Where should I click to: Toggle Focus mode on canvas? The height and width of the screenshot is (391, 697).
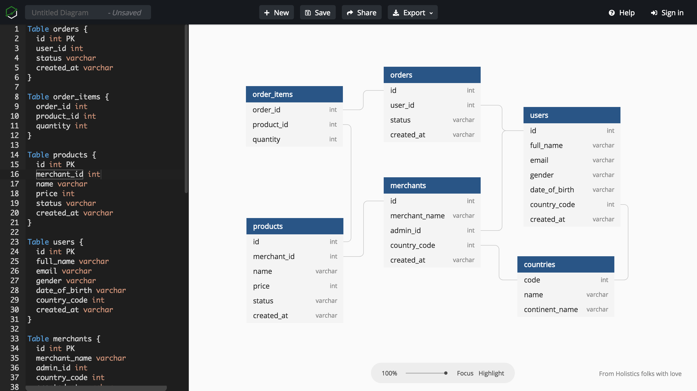pyautogui.click(x=465, y=373)
